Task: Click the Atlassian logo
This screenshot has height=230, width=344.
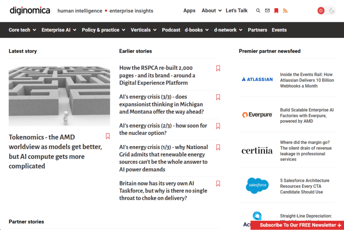Action: (257, 79)
